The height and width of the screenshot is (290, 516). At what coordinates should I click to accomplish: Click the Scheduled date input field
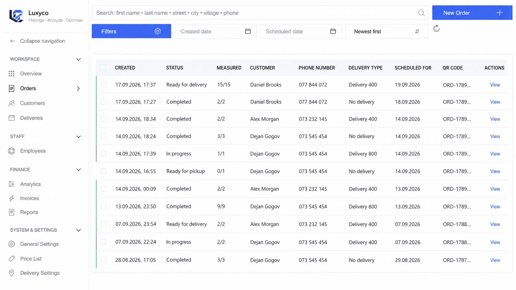(301, 31)
